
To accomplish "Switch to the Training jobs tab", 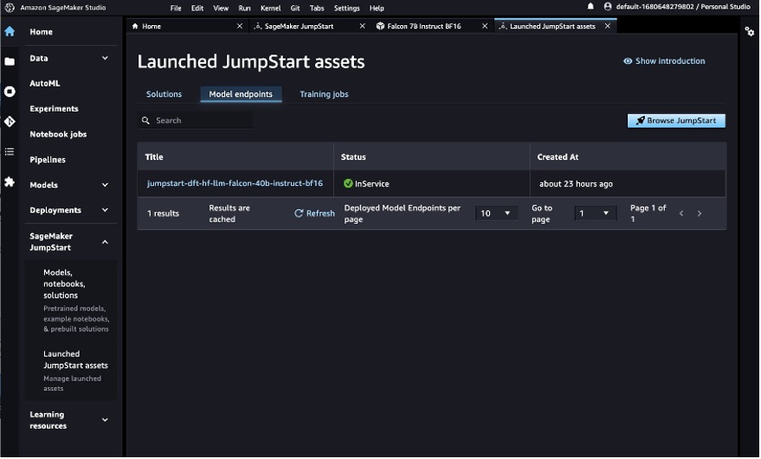I will click(324, 94).
